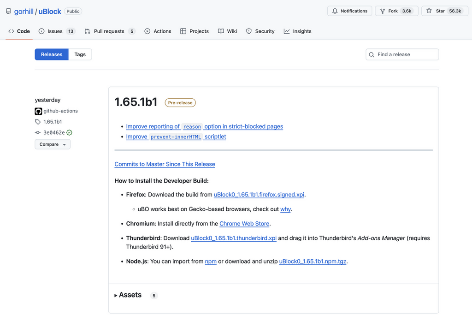Open the Insights tab
The image size is (472, 321).
coord(297,31)
